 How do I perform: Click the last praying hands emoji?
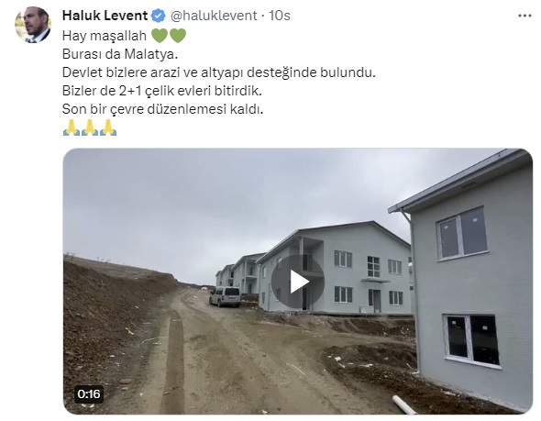[108, 127]
